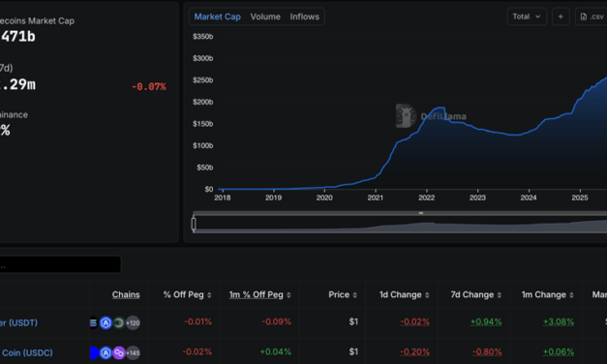Click the plus button beside Total
This screenshot has width=607, height=364.
tap(561, 16)
